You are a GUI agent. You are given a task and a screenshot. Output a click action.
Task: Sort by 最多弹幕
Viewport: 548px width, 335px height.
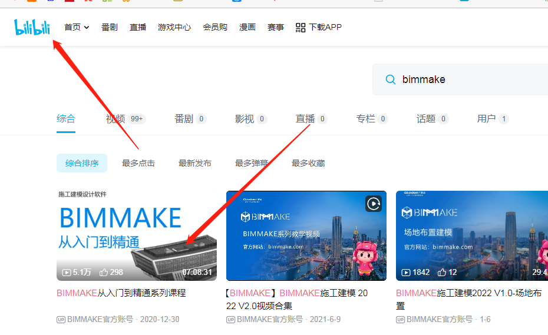[251, 163]
